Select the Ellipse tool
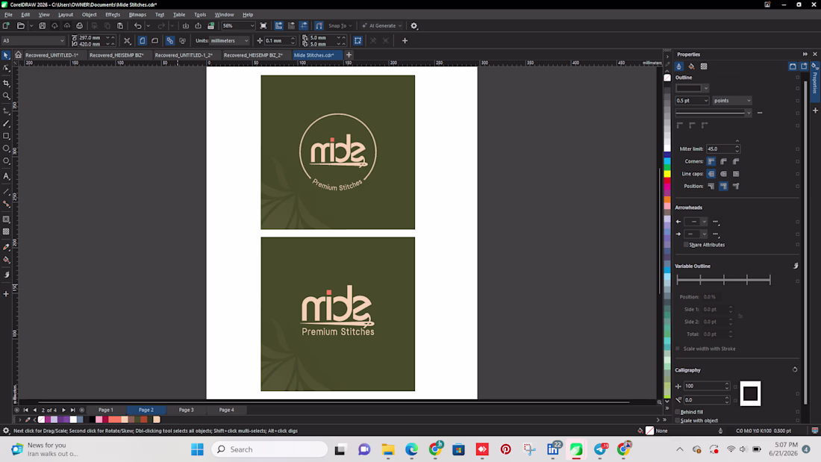The width and height of the screenshot is (821, 462). click(6, 149)
